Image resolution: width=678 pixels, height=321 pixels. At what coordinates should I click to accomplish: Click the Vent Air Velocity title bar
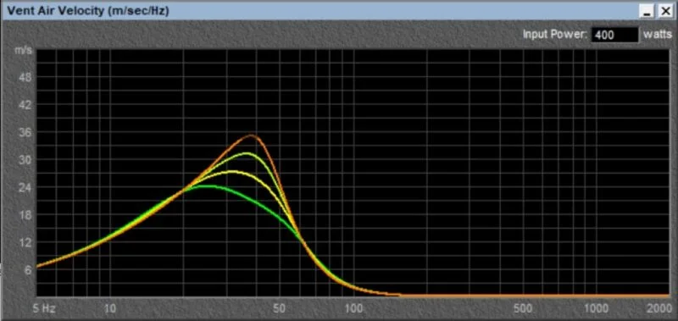(x=320, y=11)
